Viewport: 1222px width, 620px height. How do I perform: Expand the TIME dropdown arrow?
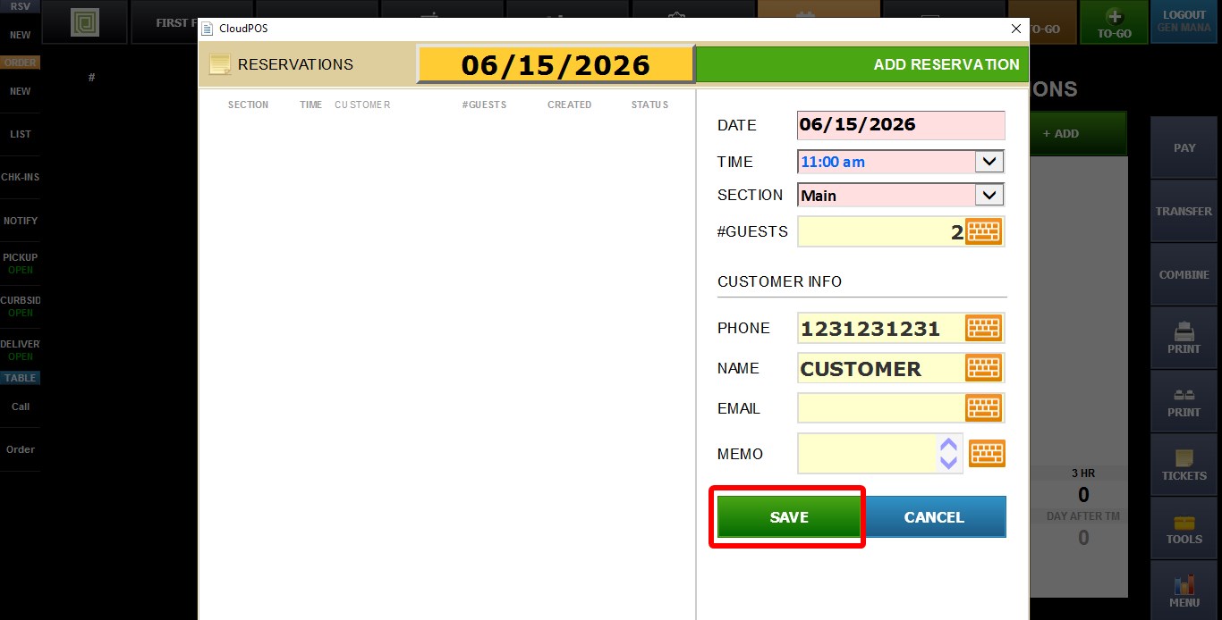989,162
